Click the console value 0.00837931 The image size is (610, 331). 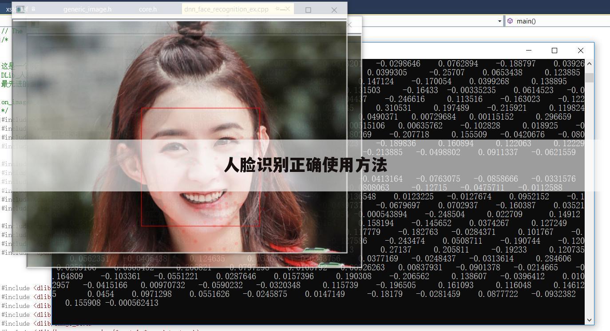click(x=420, y=268)
